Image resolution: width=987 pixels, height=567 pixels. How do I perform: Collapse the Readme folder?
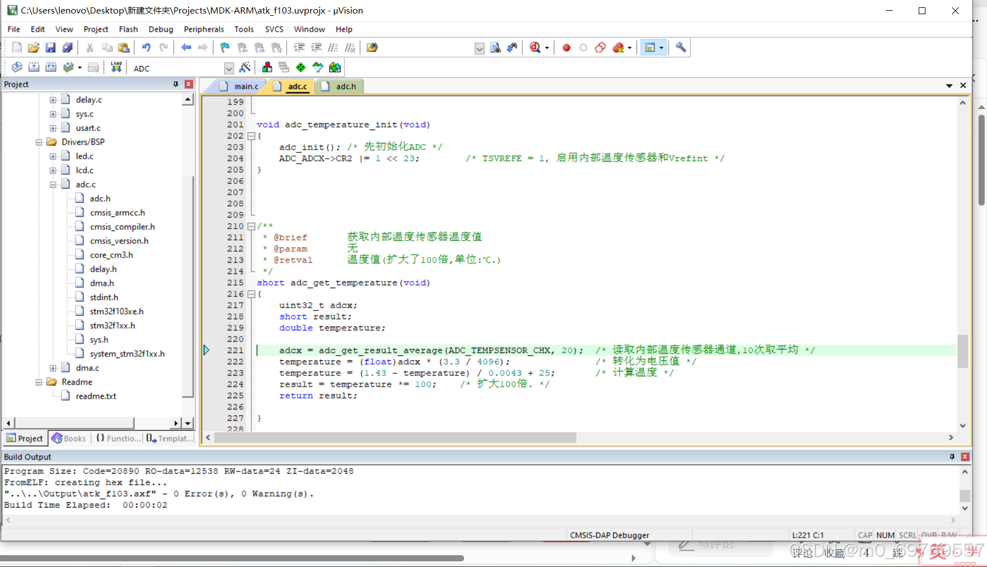click(x=38, y=382)
